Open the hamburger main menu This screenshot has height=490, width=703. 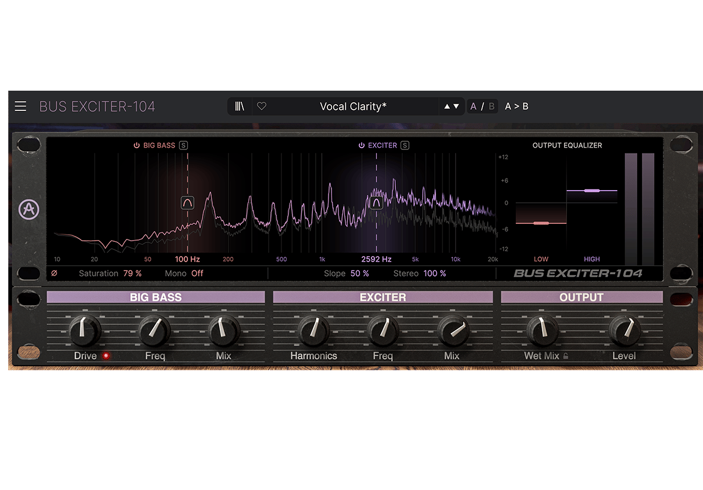pyautogui.click(x=20, y=106)
